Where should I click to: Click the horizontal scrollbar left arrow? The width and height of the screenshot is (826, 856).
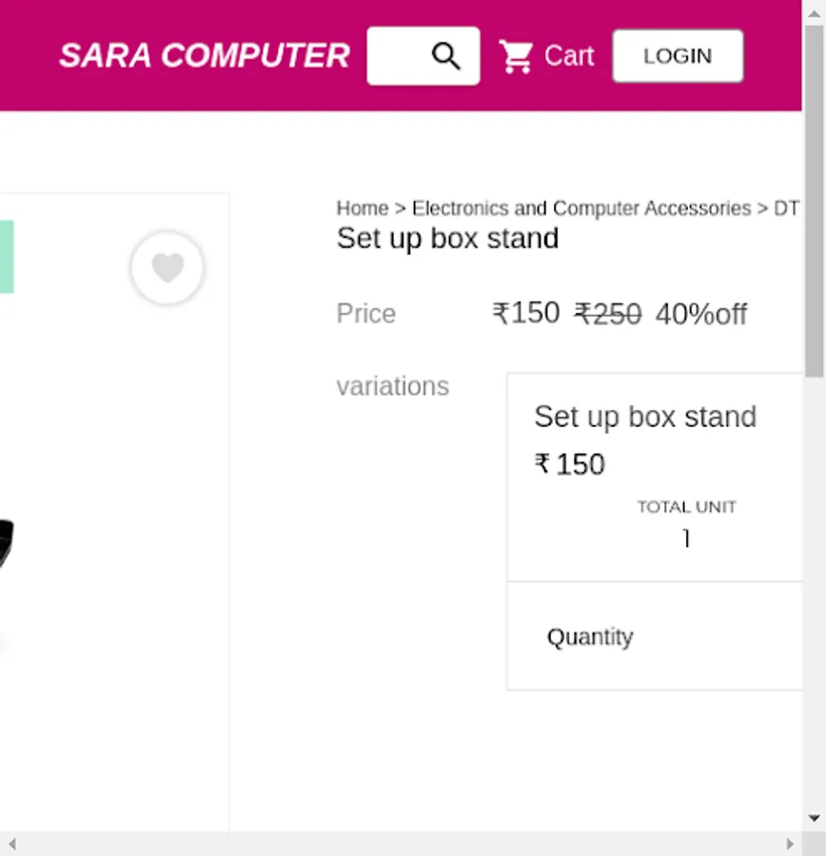[x=11, y=844]
